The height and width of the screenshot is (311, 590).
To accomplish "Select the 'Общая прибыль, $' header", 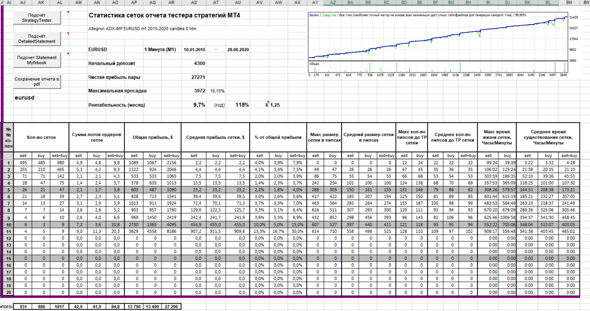I will click(153, 137).
